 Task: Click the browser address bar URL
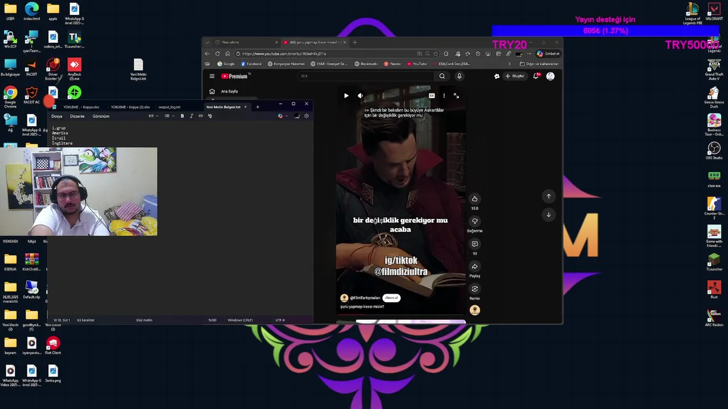(284, 54)
